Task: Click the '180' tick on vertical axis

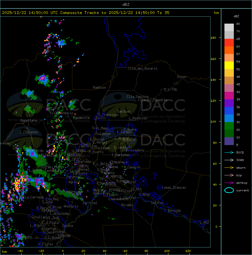Action: 213,38
